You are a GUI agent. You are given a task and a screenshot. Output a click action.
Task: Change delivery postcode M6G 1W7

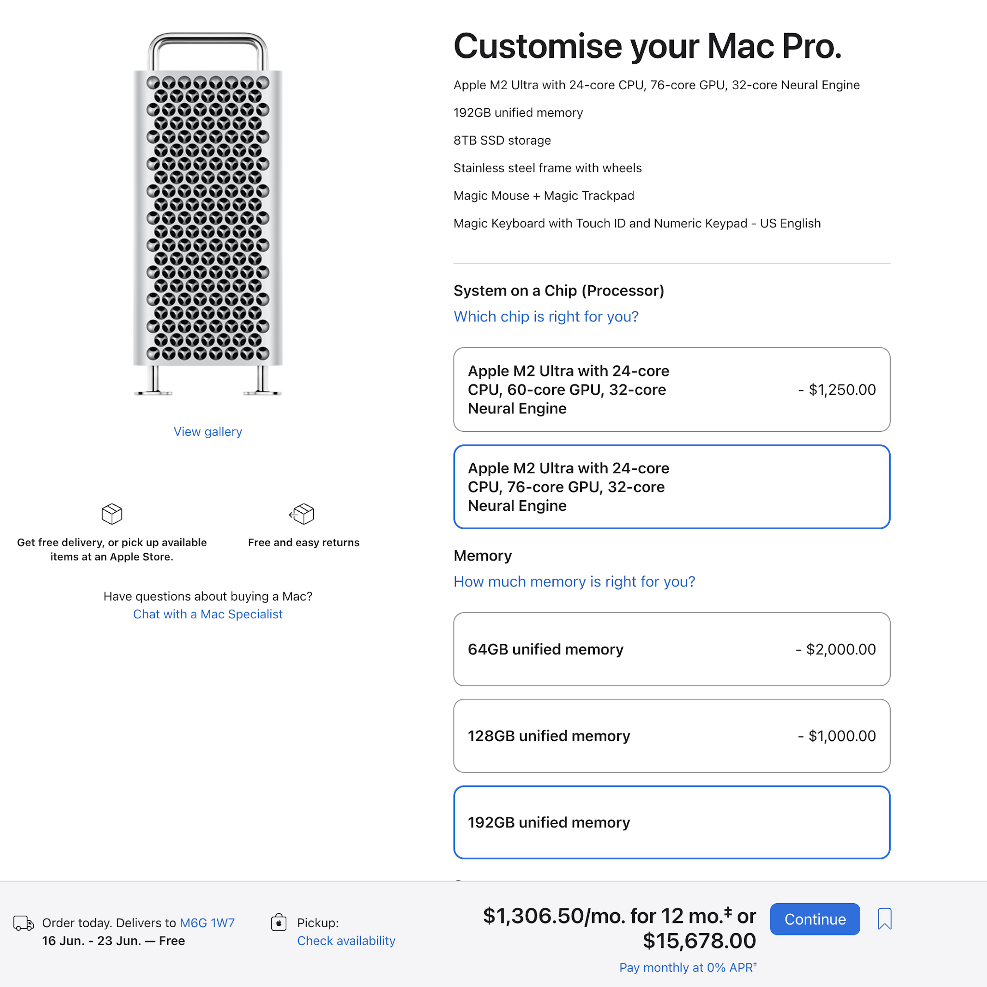207,922
